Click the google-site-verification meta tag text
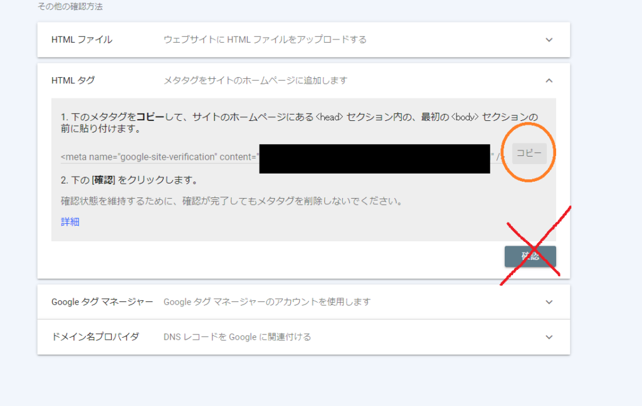The height and width of the screenshot is (406, 642). (159, 155)
